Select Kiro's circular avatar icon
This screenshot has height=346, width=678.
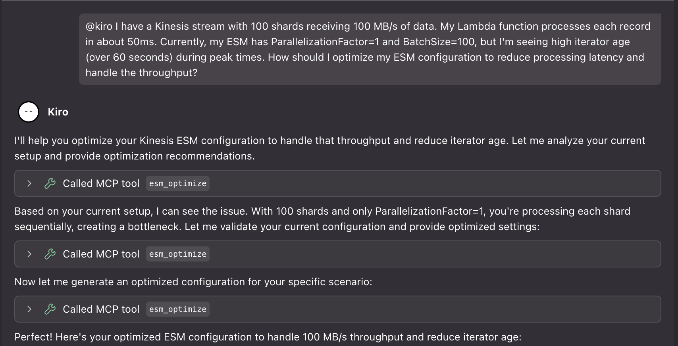tap(28, 111)
